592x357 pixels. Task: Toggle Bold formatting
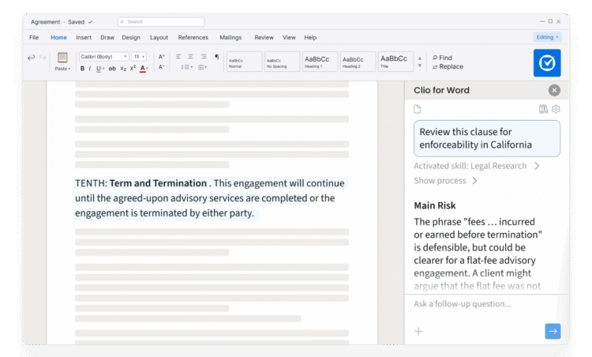point(82,69)
